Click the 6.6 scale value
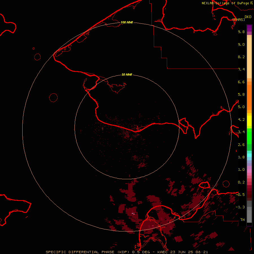Viewport: 254px width, 254px height. (x=241, y=82)
